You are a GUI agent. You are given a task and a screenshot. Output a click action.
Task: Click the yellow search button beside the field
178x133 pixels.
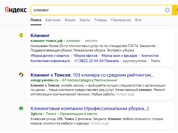coord(175,10)
